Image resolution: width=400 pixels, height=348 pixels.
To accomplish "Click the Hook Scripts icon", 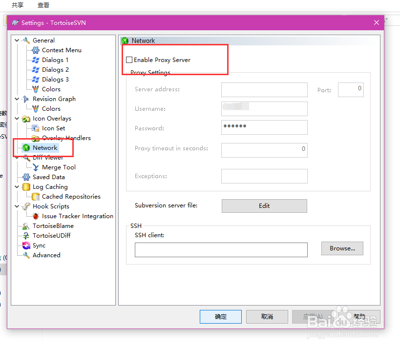I will (26, 206).
